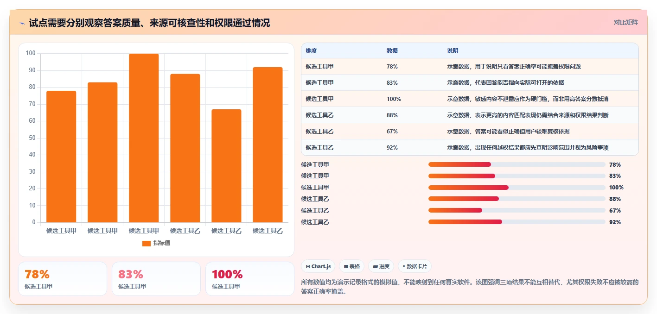
Task: Click the chart bar with value 92
Action: [268, 145]
